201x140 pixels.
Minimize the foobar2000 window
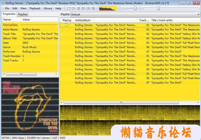click(182, 3)
